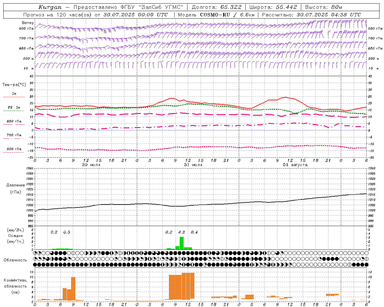This screenshot has width=384, height=307.
Task: Click the "Модель COSMO-RU / 6.6км" label
Action: (x=216, y=15)
